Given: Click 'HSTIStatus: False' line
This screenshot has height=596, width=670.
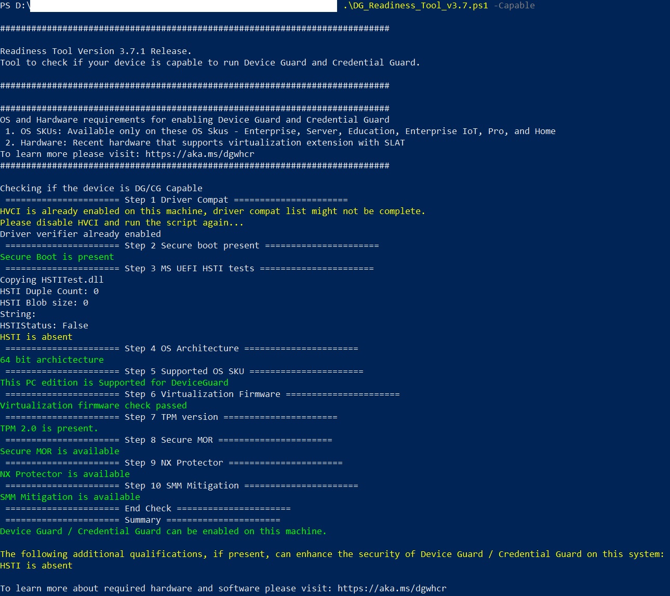Looking at the screenshot, I should click(44, 325).
